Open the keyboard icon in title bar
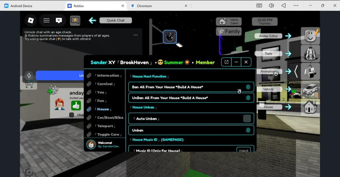Viewport: 340px width, 177px height. coord(259,6)
